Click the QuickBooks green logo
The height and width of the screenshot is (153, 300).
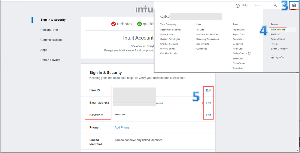(139, 24)
